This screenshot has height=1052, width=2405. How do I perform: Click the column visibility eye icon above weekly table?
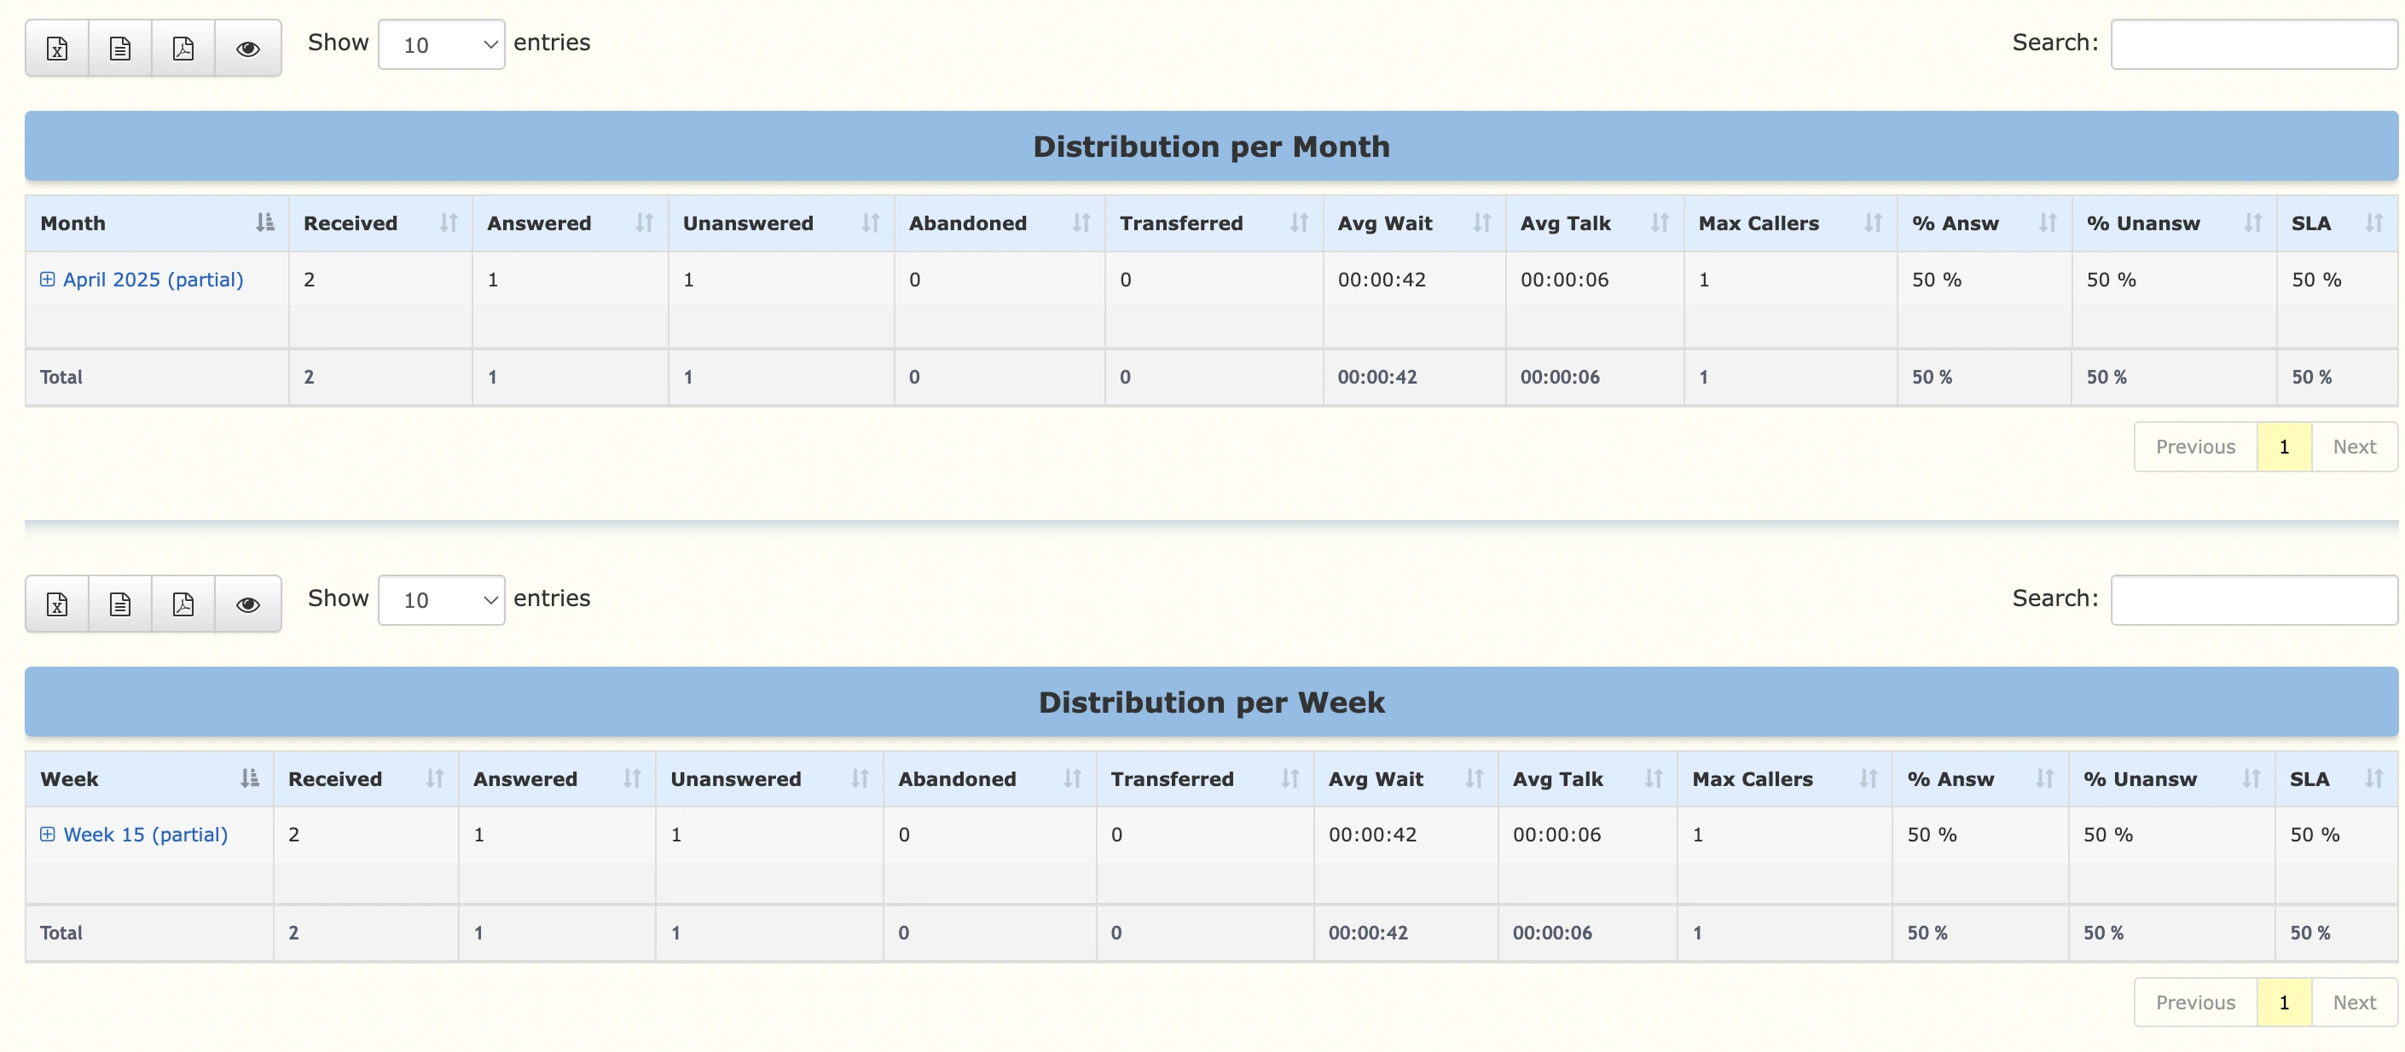coord(247,604)
